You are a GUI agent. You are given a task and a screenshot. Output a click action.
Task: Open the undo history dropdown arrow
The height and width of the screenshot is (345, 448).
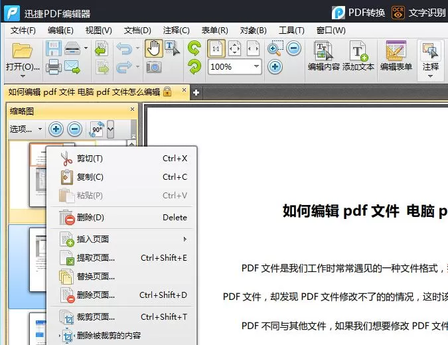tap(137, 48)
